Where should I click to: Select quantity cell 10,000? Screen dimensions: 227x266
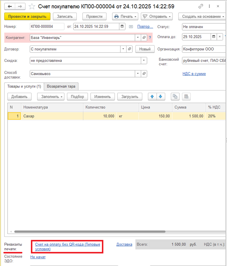[100, 116]
